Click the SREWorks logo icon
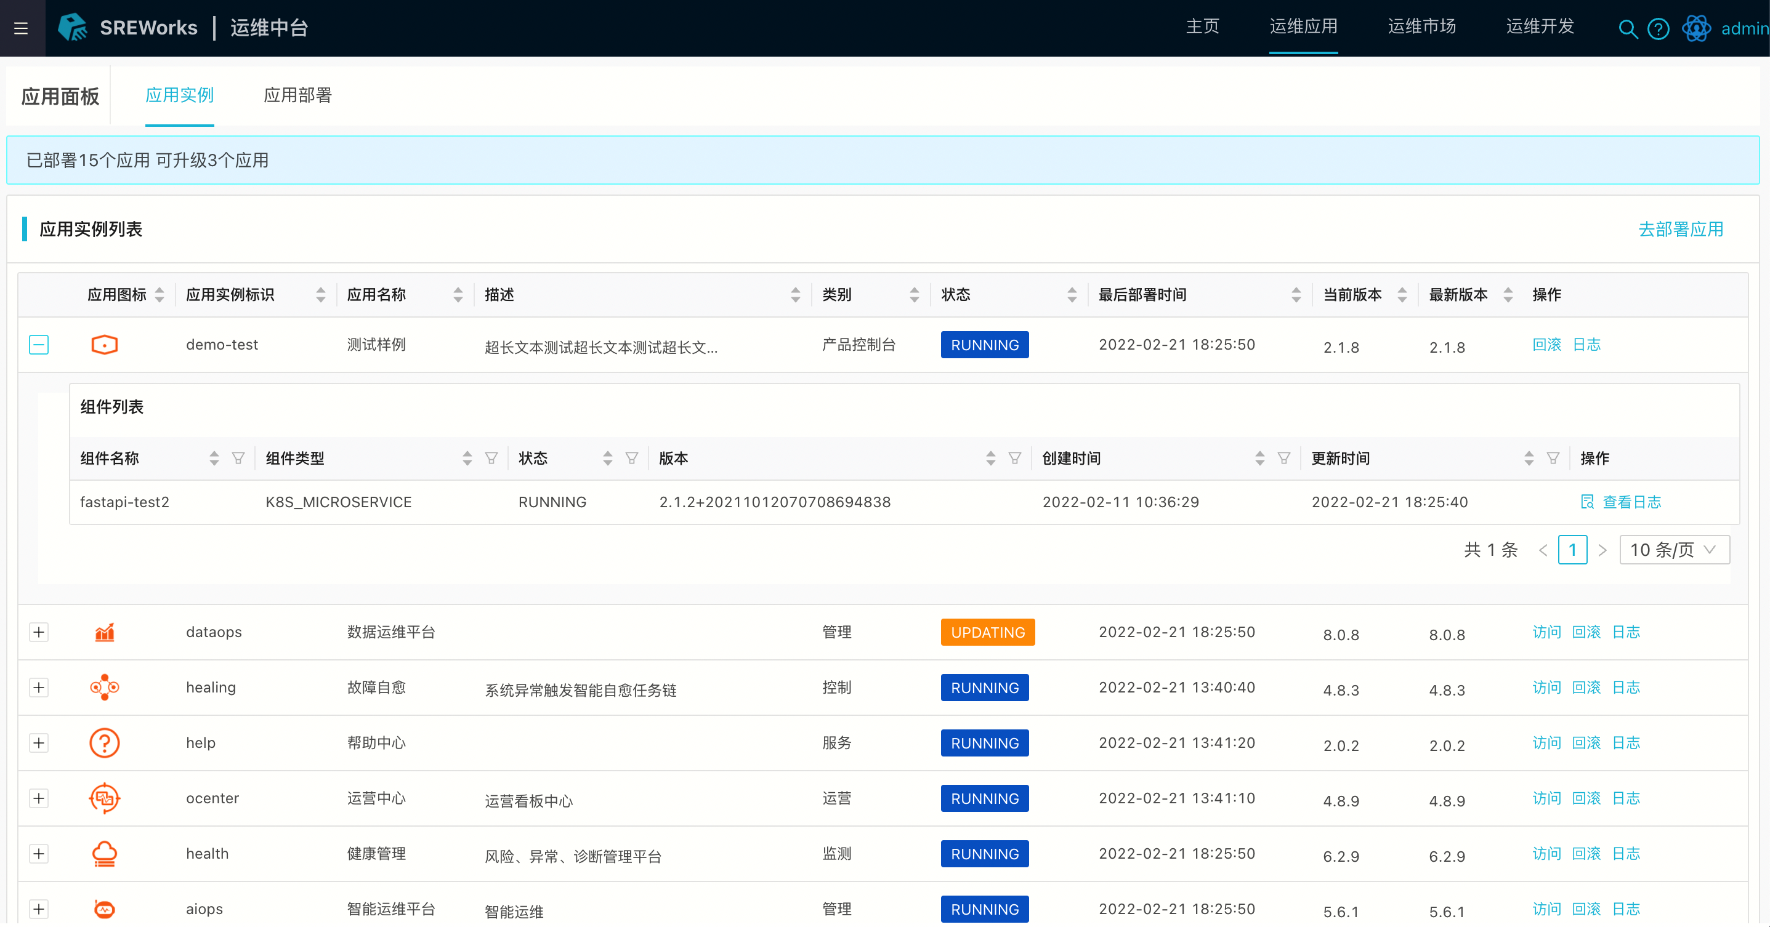Image resolution: width=1770 pixels, height=927 pixels. 72,28
